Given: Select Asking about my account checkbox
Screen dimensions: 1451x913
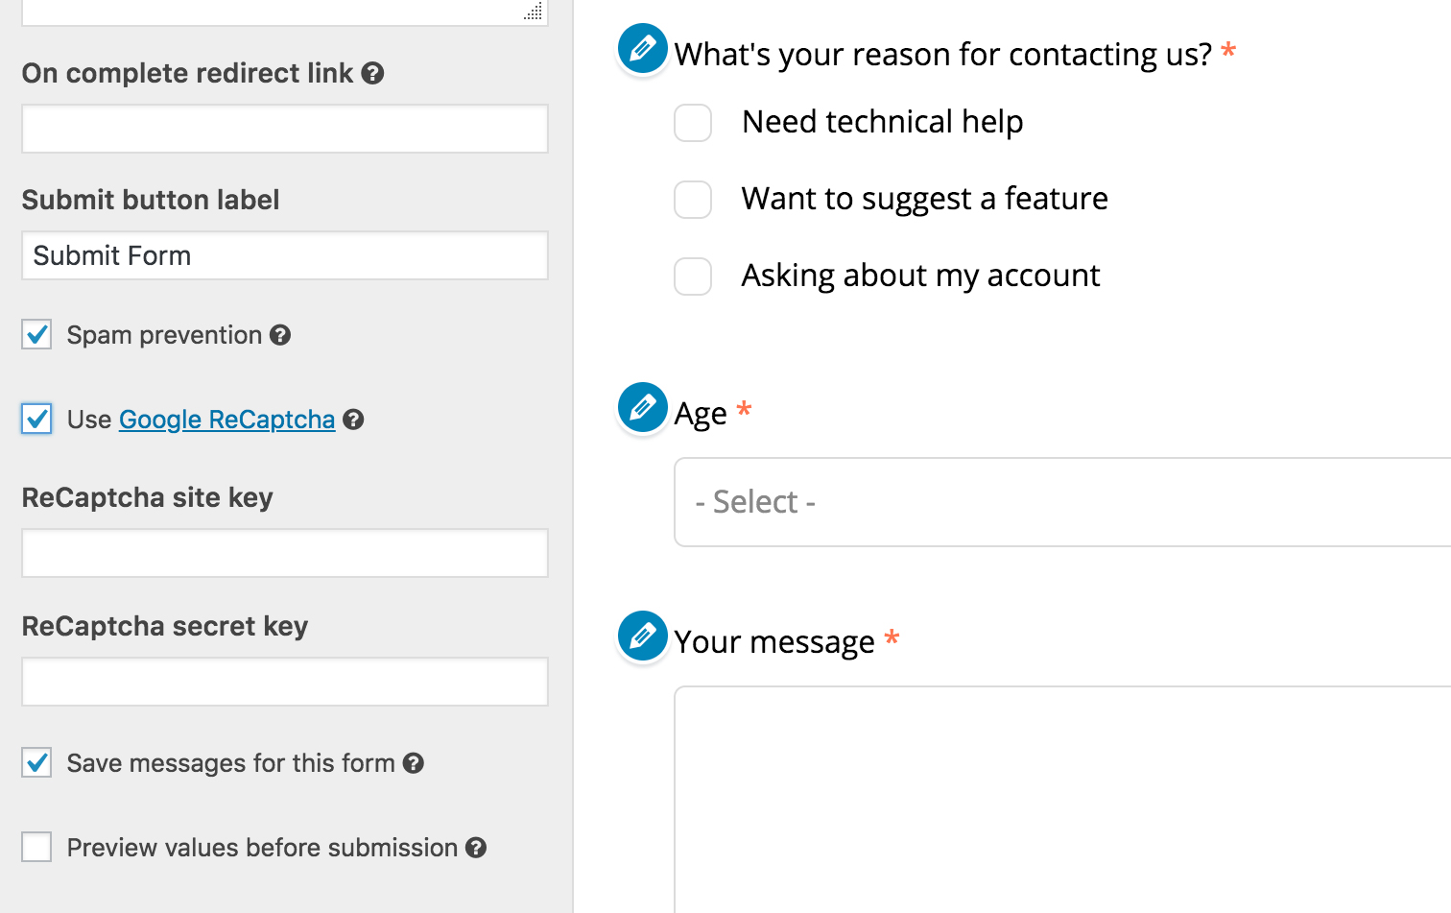Looking at the screenshot, I should click(693, 276).
